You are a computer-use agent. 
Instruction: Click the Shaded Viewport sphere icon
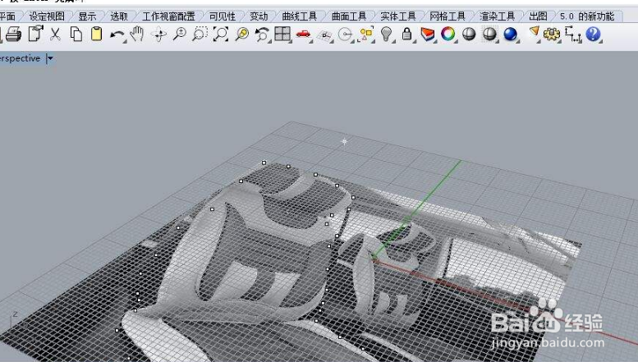point(469,34)
